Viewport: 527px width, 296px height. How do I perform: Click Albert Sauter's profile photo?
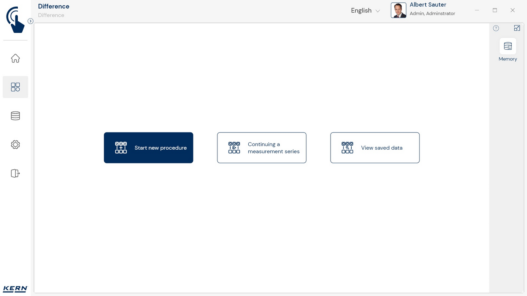click(398, 10)
